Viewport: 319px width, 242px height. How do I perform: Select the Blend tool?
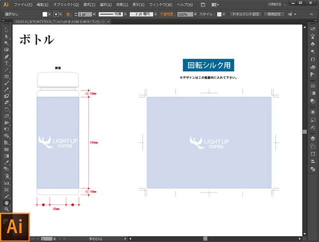click(x=6, y=169)
